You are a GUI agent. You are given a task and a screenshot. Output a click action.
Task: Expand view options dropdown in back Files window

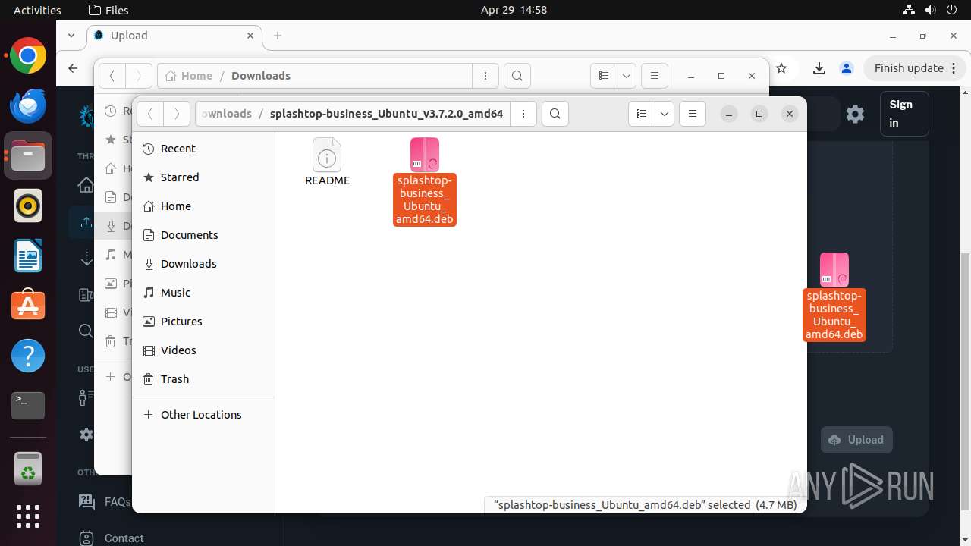(627, 76)
